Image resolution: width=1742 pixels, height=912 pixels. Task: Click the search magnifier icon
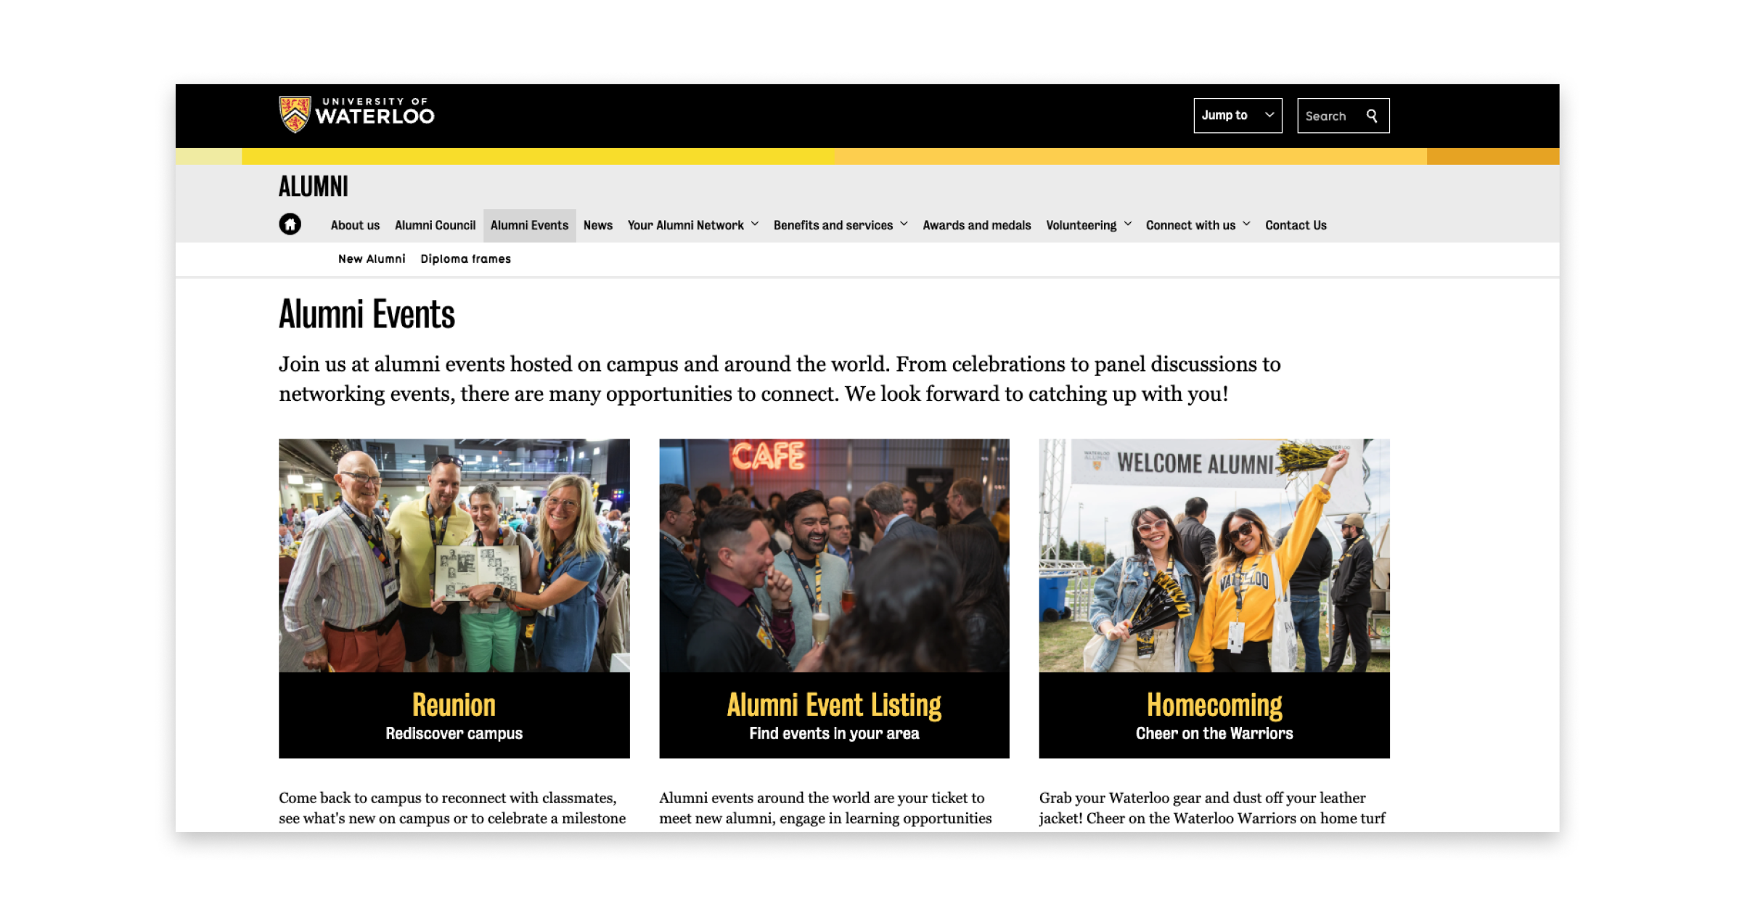click(1372, 116)
